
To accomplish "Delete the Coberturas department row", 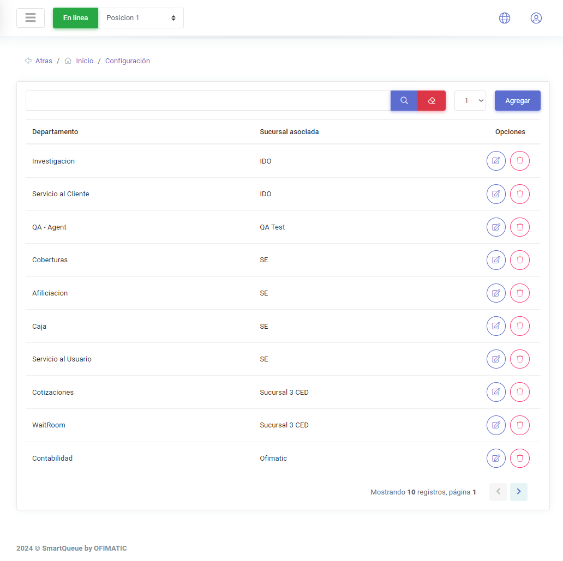I will tap(519, 260).
